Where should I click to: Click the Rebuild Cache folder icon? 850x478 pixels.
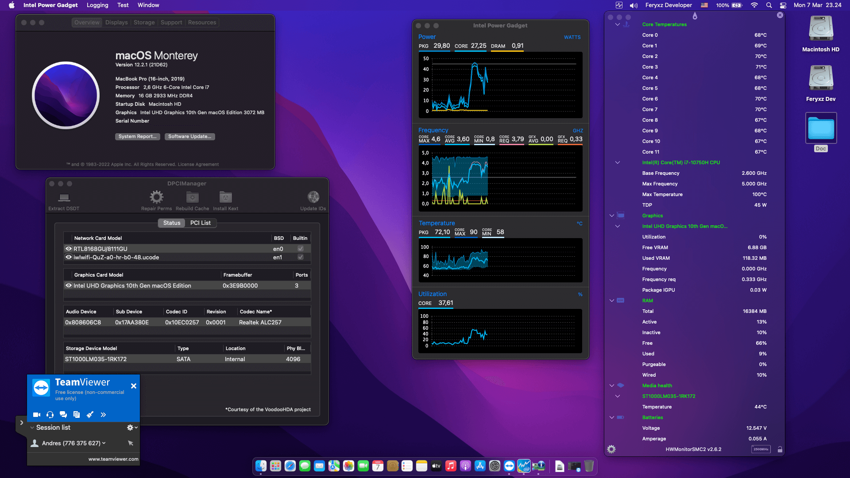tap(193, 197)
